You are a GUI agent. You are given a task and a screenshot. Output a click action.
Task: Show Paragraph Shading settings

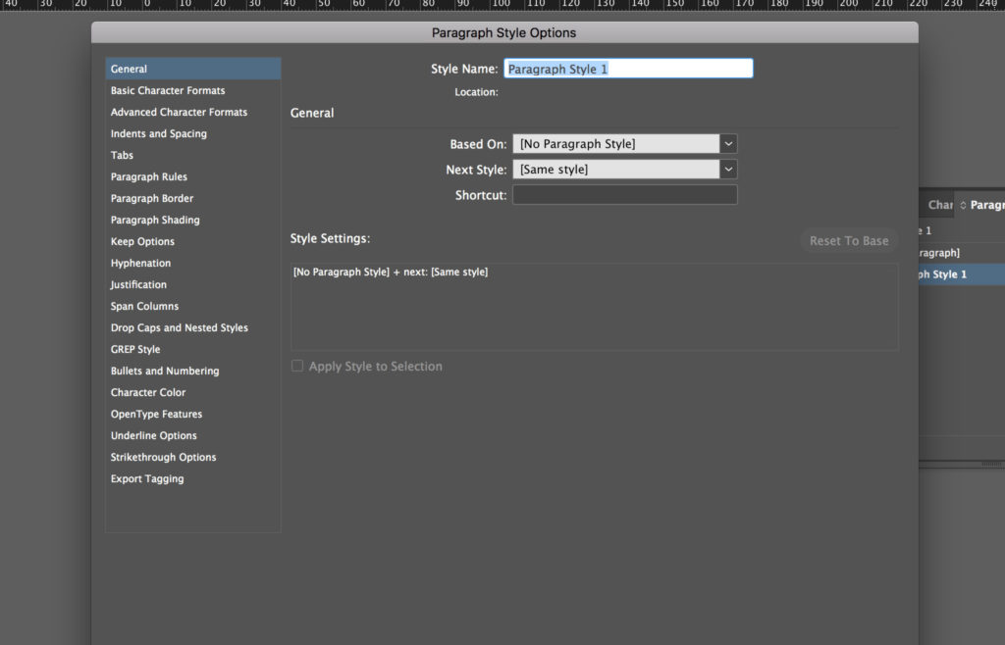[x=155, y=220]
